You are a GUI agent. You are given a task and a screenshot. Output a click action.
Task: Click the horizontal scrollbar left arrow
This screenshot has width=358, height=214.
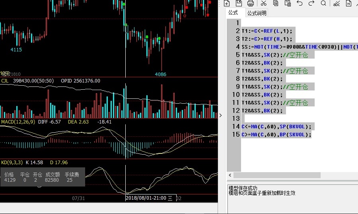click(230, 175)
